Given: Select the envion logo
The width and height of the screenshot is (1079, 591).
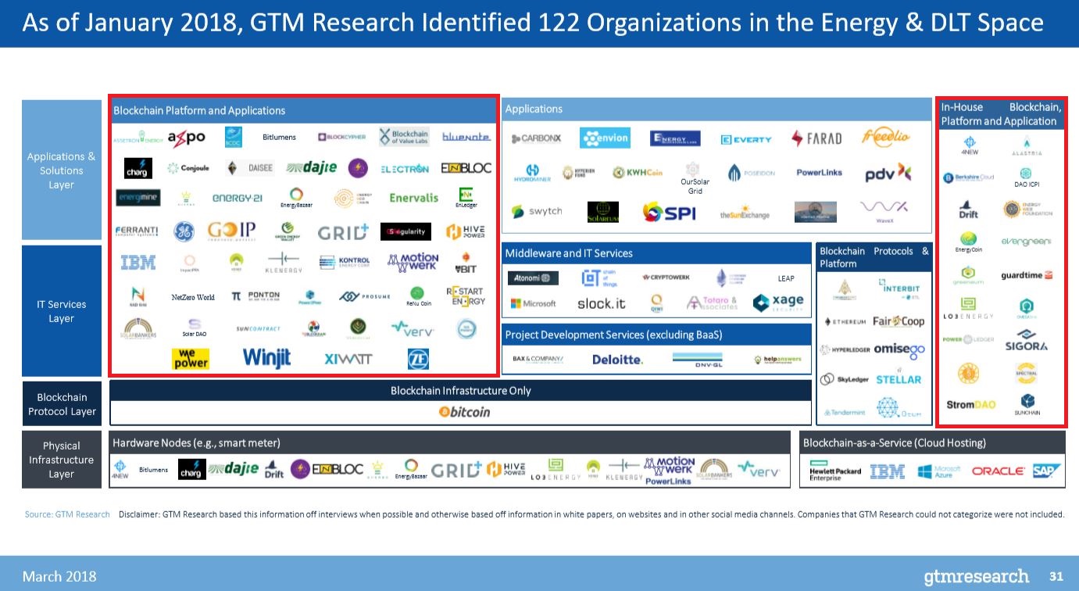Looking at the screenshot, I should click(605, 138).
